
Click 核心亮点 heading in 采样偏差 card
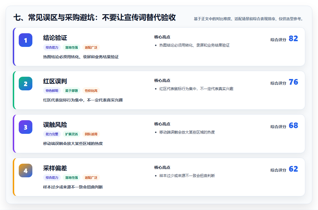click(x=162, y=167)
